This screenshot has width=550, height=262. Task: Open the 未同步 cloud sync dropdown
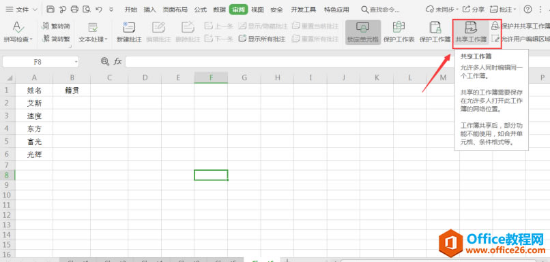(x=442, y=10)
